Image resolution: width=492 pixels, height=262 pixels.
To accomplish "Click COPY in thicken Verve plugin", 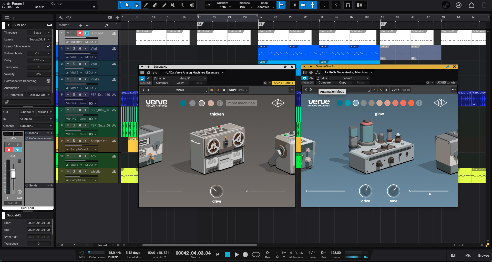I will coord(233,90).
